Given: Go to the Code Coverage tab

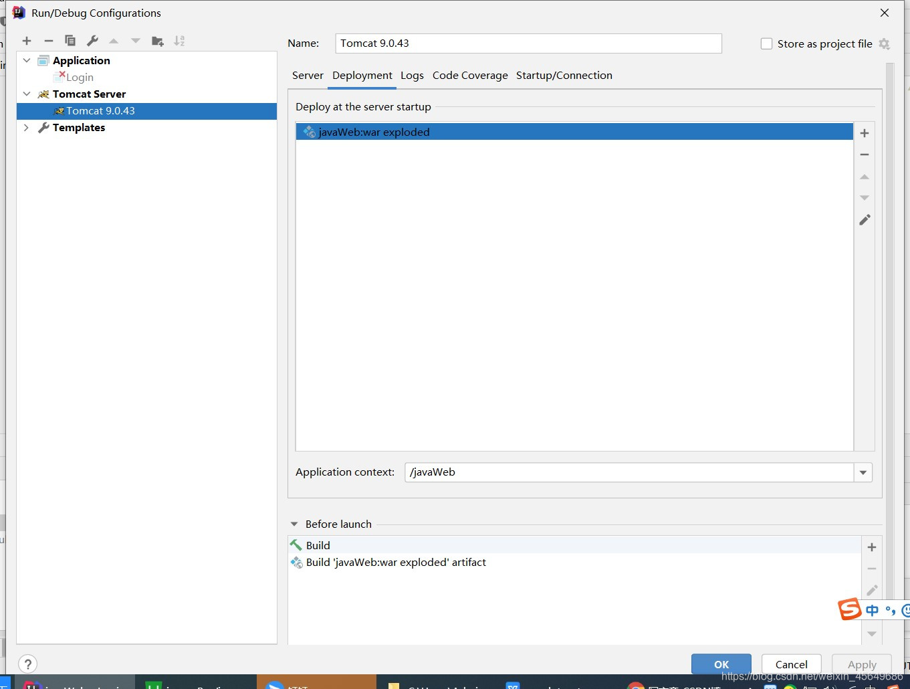Looking at the screenshot, I should pos(470,76).
